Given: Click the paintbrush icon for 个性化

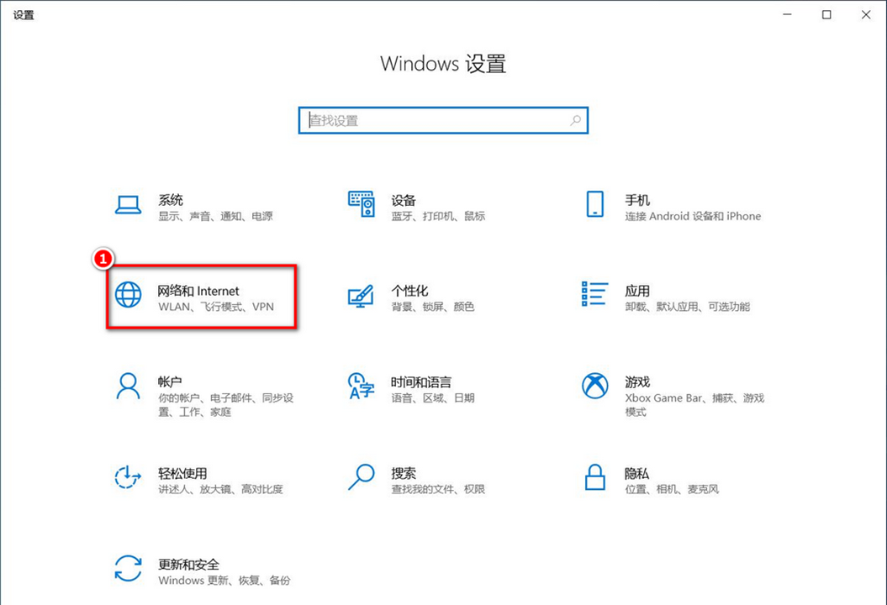Looking at the screenshot, I should point(361,295).
